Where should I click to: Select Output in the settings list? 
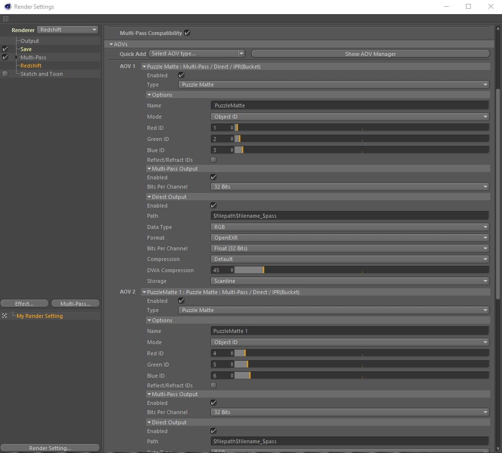30,41
